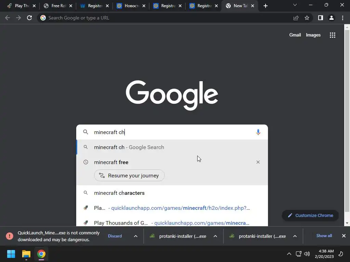Share this page icon in address bar
Screen dimensions: 350x262
pos(296,18)
